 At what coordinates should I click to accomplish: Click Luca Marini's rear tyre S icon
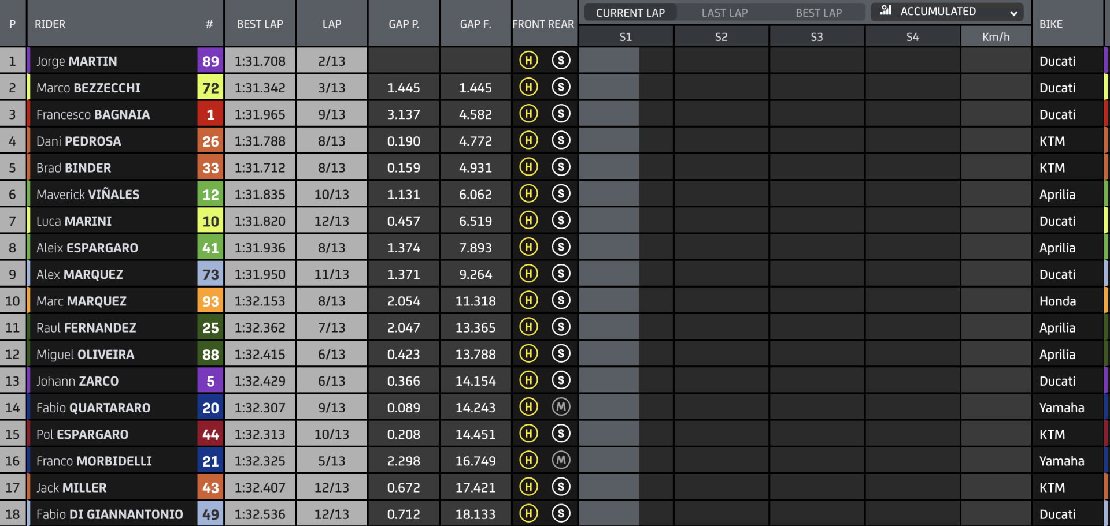[561, 220]
